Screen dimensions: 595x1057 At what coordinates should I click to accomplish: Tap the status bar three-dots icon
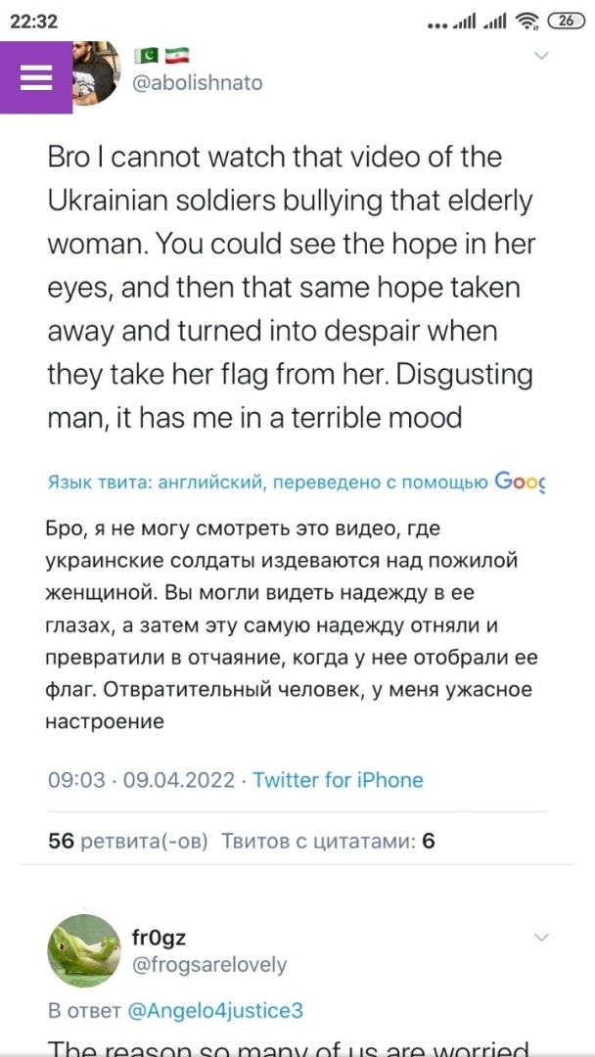point(437,25)
